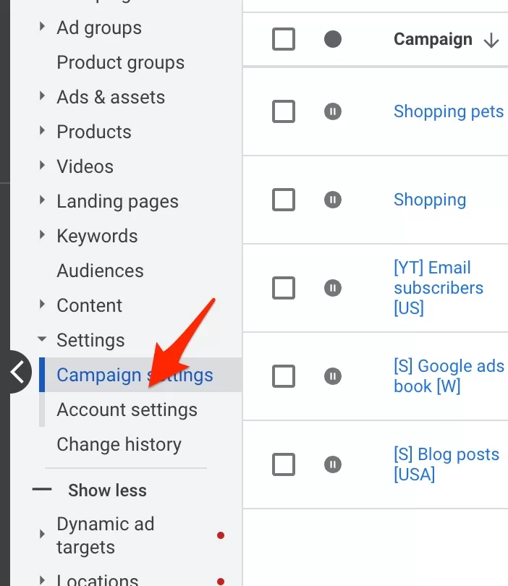Click the Ads & assets sidebar label
The image size is (508, 586).
111,97
